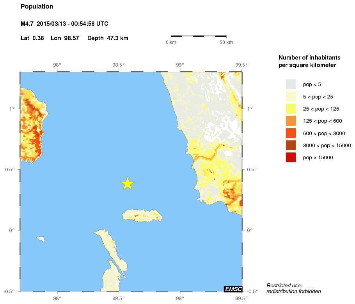Click the yellow star epicenter marker
This screenshot has height=304, width=355.
pyautogui.click(x=127, y=183)
